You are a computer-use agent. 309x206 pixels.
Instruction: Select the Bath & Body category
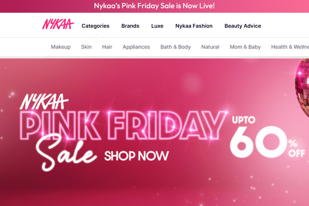(176, 47)
